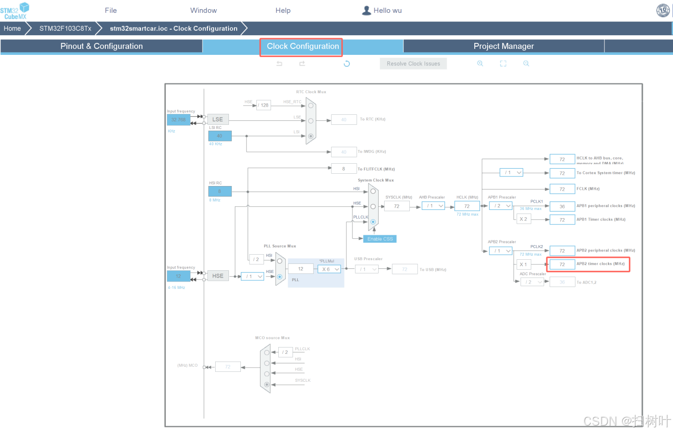Open the HSE /1 prescaler dropdown

tap(252, 276)
